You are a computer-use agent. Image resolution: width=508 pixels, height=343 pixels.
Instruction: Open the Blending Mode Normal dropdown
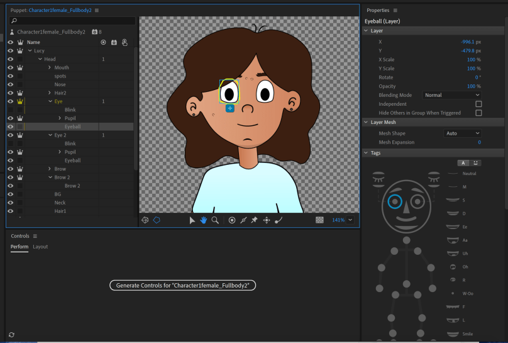451,95
